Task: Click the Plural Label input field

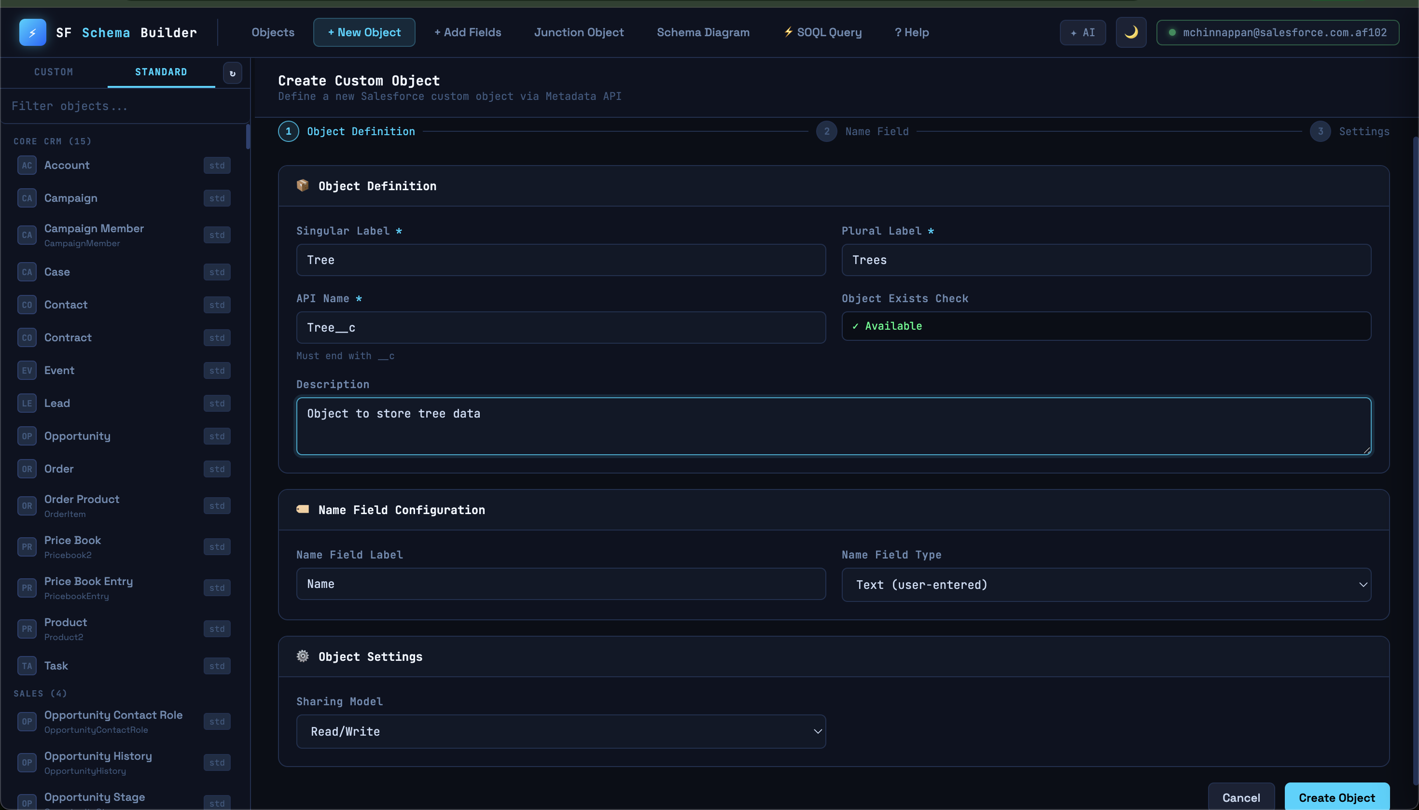Action: click(x=1106, y=260)
